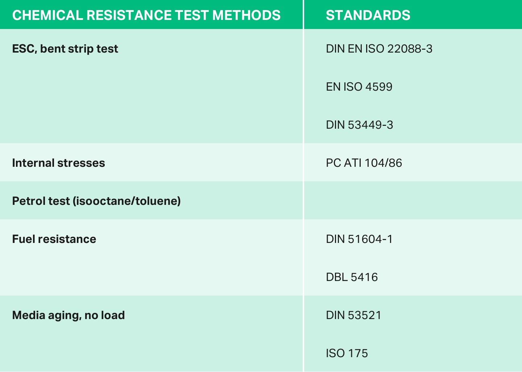The width and height of the screenshot is (522, 372).
Task: Click the EN ISO 4599 entry
Action: [359, 87]
